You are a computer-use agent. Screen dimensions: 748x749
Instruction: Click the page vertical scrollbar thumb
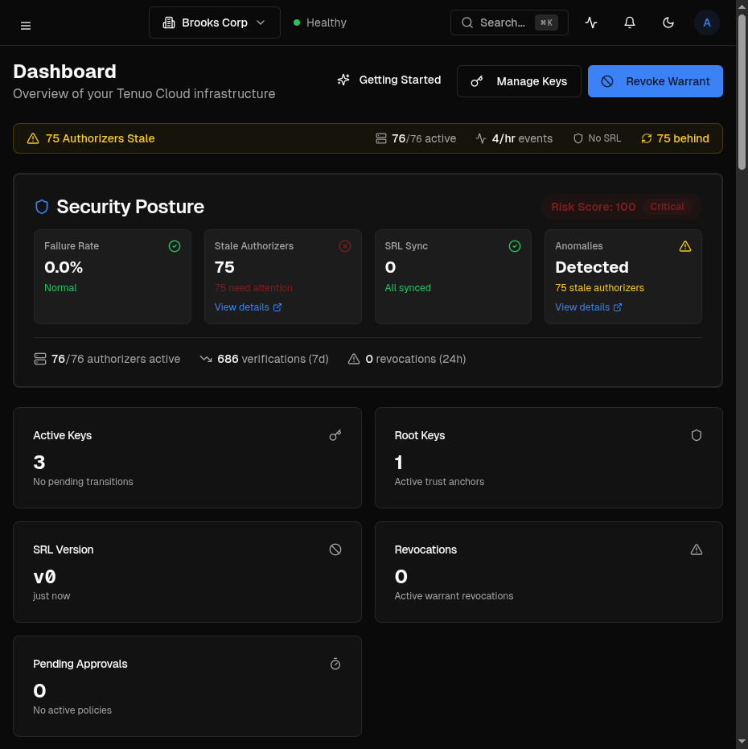click(742, 92)
